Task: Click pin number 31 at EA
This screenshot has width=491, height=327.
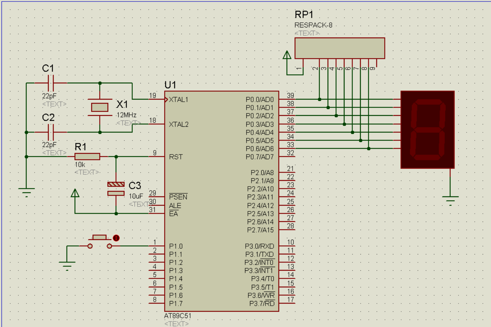Action: click(153, 210)
